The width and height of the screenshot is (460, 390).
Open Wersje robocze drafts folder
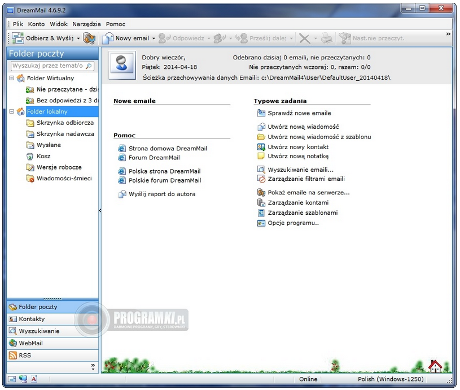click(x=54, y=167)
